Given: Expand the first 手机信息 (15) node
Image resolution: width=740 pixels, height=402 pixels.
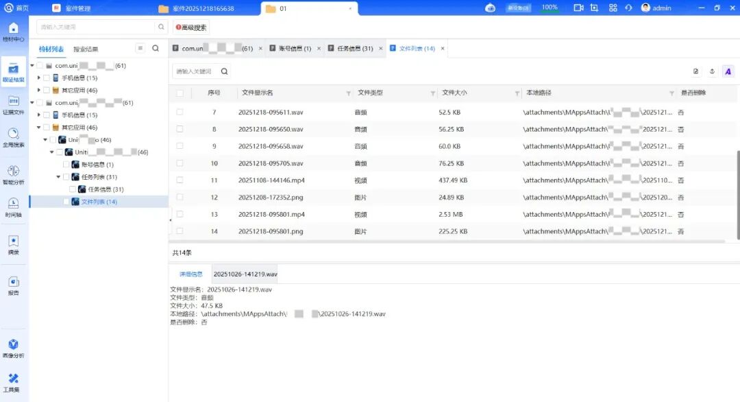Looking at the screenshot, I should click(39, 78).
